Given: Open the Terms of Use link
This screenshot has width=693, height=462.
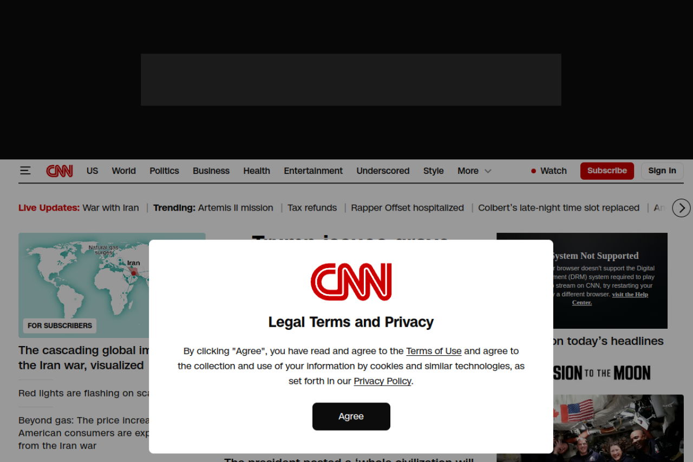Looking at the screenshot, I should [434, 351].
